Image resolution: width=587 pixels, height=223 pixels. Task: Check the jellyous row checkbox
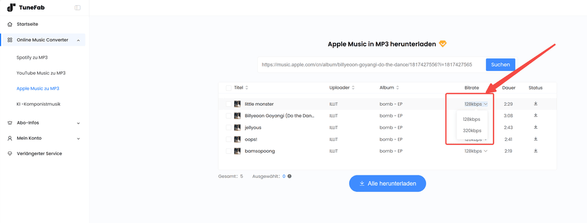[229, 127]
